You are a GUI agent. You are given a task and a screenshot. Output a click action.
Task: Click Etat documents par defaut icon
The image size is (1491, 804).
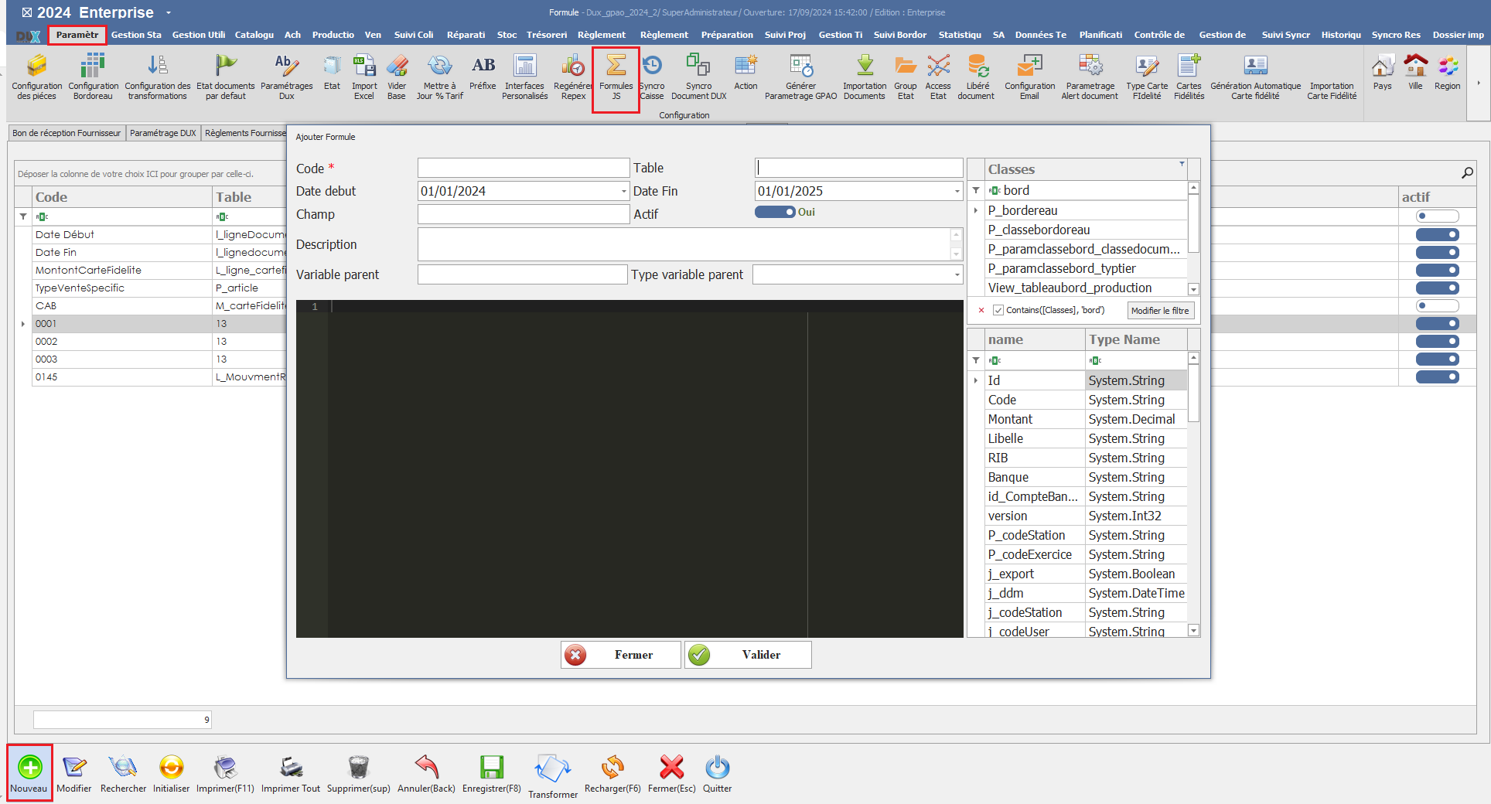(x=225, y=77)
